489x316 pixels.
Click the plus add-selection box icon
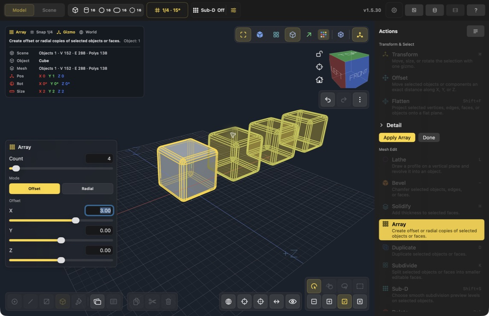click(329, 301)
